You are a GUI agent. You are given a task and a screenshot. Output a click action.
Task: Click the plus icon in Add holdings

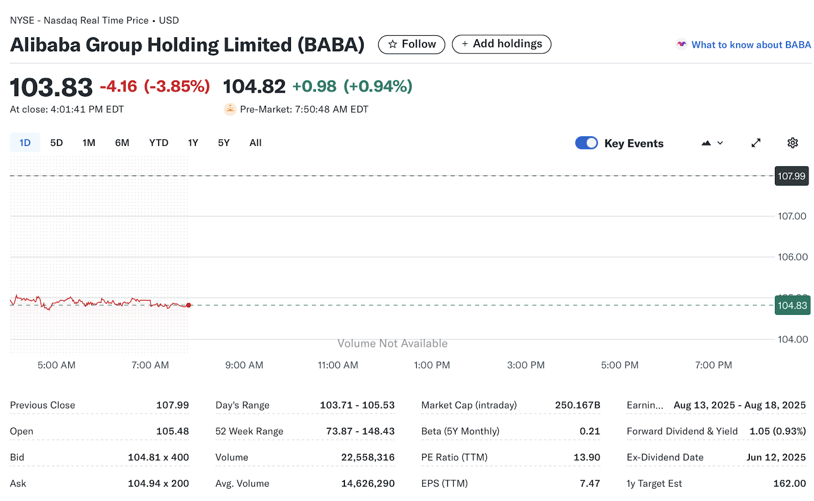(x=464, y=44)
